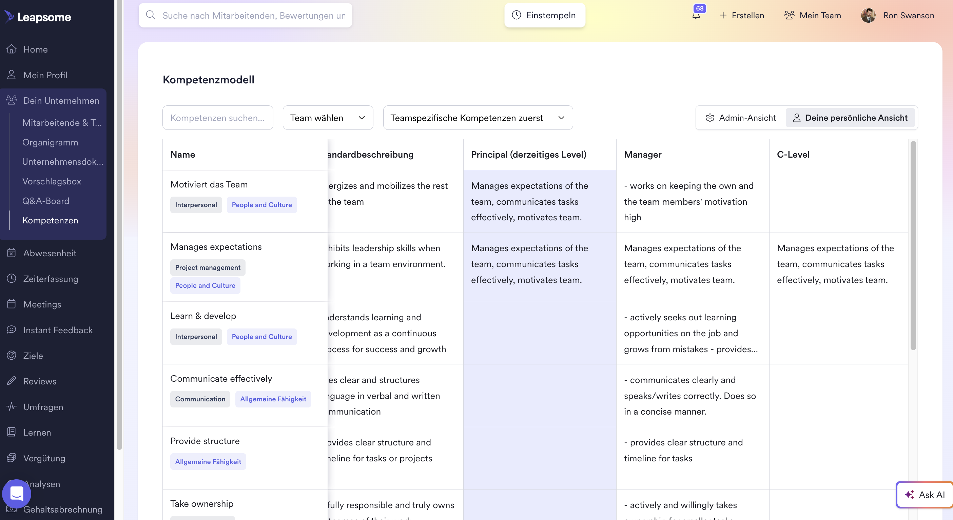Click the Zeiterfassung clock icon
Screen dimensions: 953x520
tap(12, 279)
